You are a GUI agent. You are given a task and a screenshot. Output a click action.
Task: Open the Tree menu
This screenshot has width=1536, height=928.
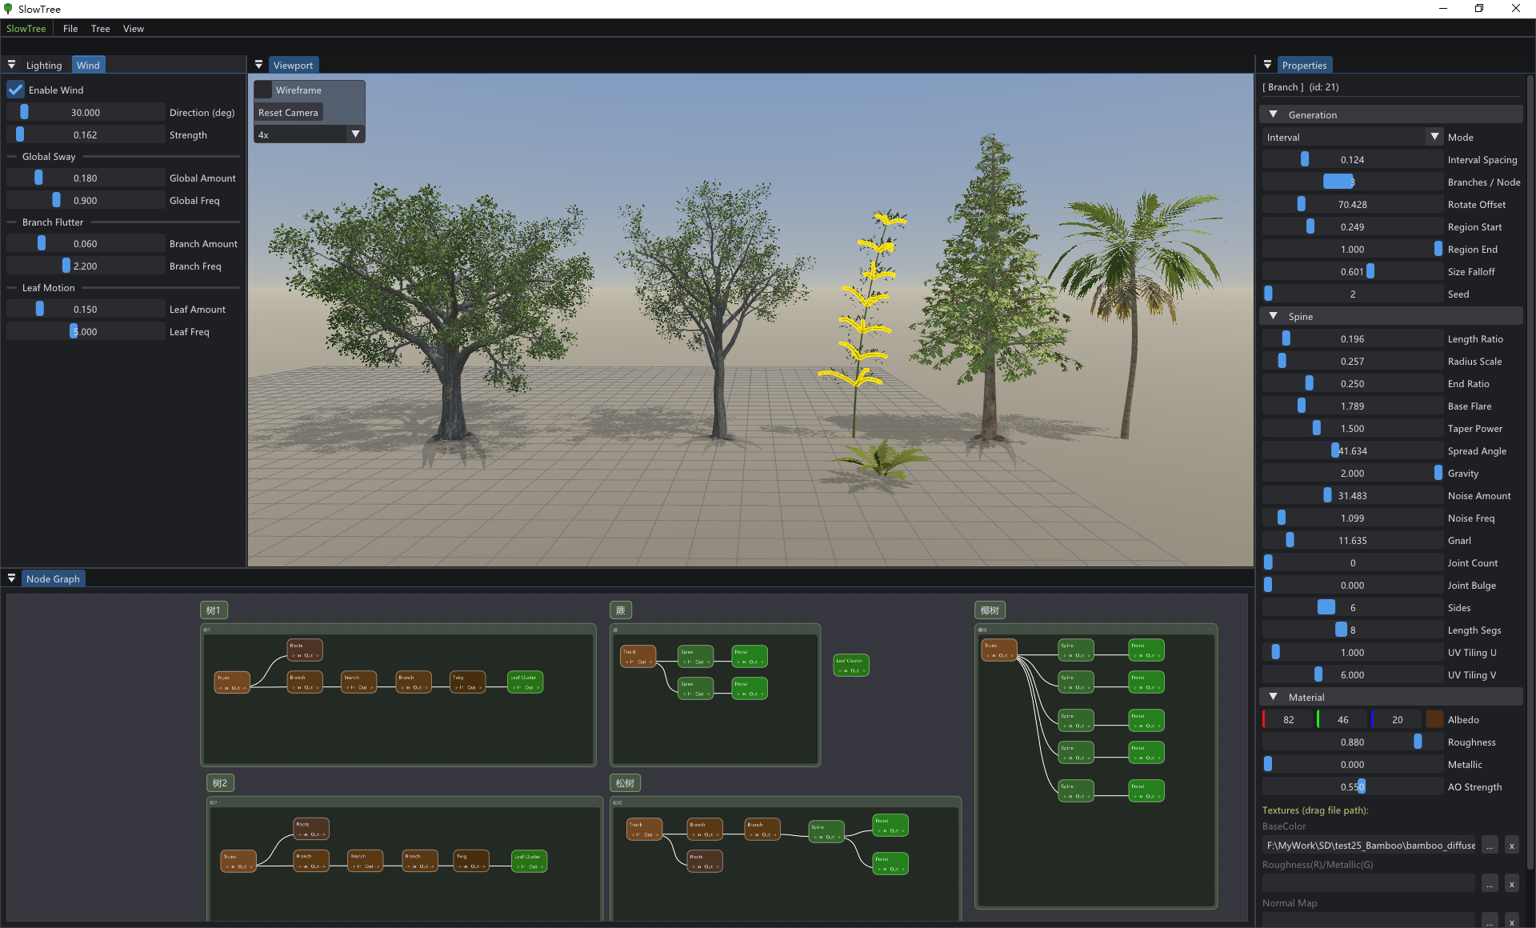(100, 29)
